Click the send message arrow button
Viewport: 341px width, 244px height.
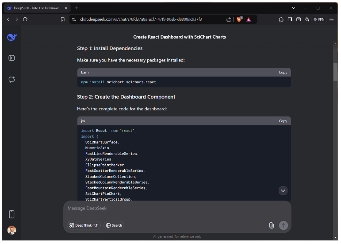[284, 225]
